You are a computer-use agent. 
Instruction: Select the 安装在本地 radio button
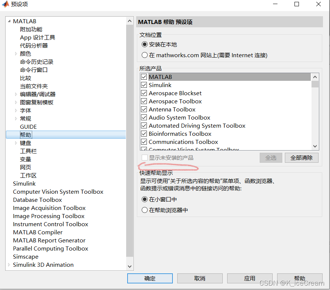click(144, 45)
